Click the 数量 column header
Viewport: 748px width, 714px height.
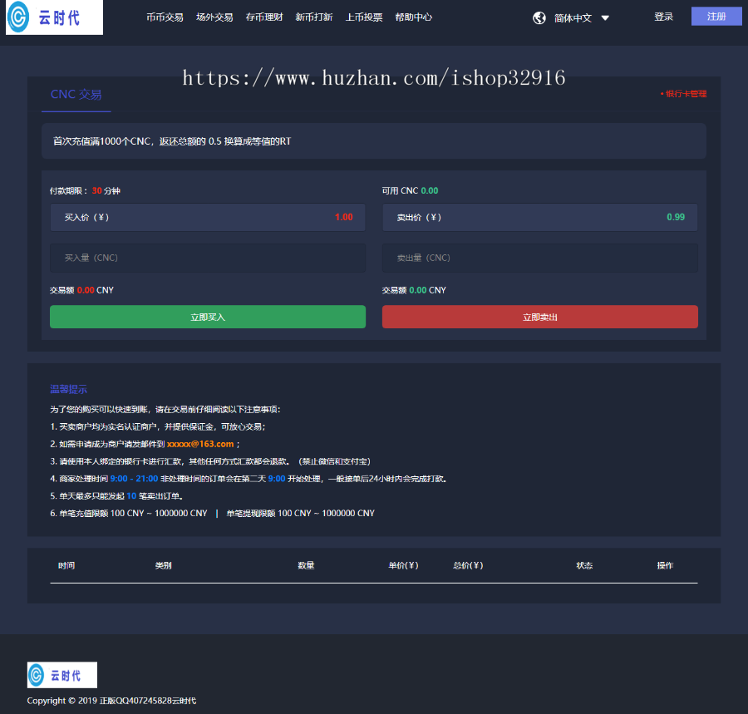coord(306,566)
